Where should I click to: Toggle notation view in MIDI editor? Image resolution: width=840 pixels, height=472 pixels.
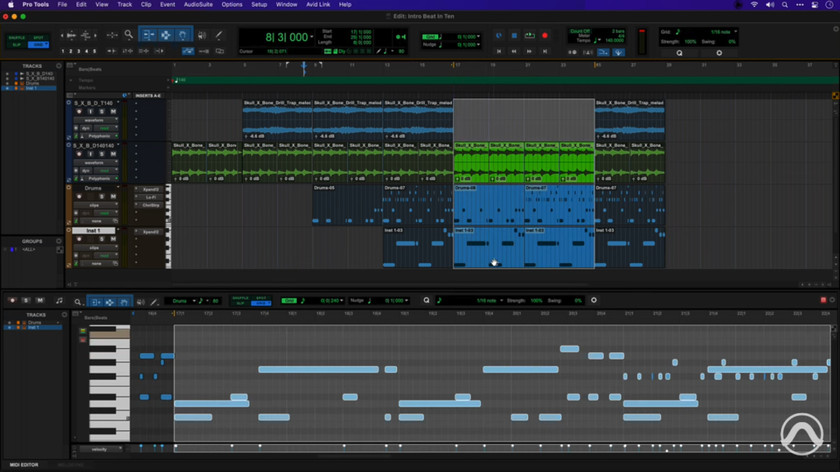coord(59,301)
